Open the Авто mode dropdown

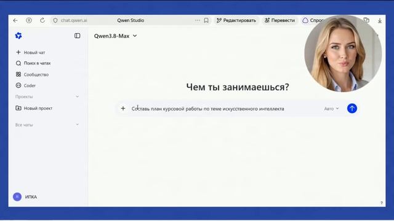click(x=331, y=109)
